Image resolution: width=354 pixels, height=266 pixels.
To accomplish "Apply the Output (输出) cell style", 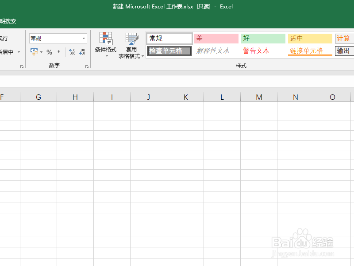I will tap(345, 51).
